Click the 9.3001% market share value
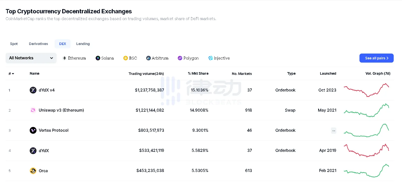This screenshot has height=182, width=402. [200, 130]
